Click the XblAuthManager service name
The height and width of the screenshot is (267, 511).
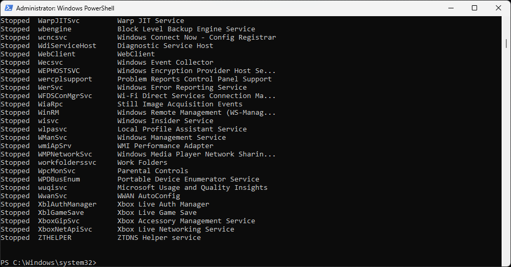[67, 204]
